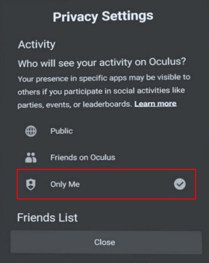The height and width of the screenshot is (263, 209).
Task: Select the Only Me option label
Action: click(x=65, y=184)
